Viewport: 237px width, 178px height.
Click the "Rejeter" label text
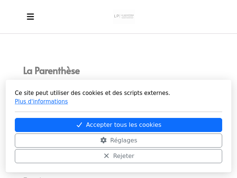pos(124,156)
